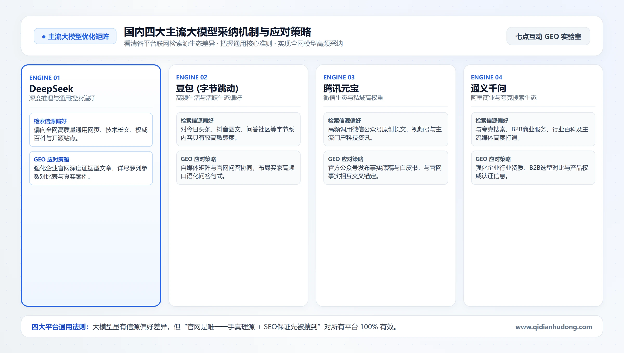The image size is (624, 353).
Task: Click text about 今日头条、抖音图文
Action: pos(238,133)
